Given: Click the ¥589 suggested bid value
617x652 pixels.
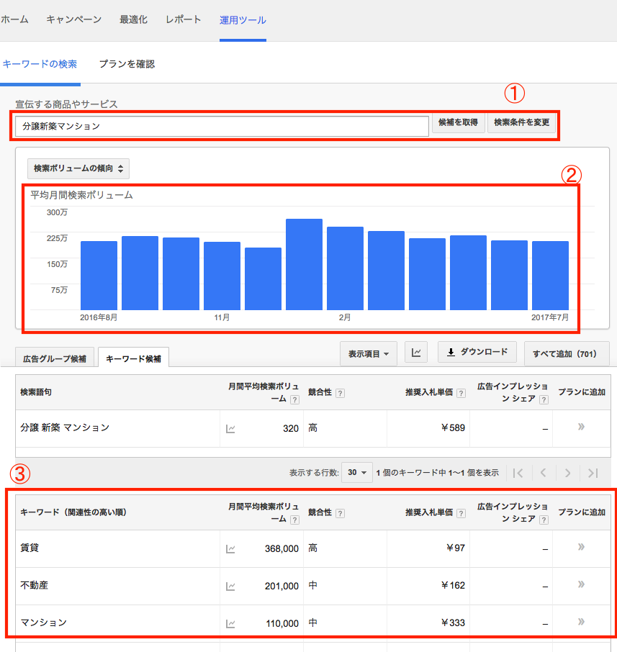Looking at the screenshot, I should tap(453, 428).
